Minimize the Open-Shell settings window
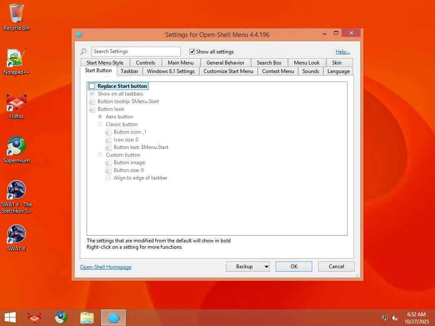Screen dimensions: 435x326 (325, 33)
